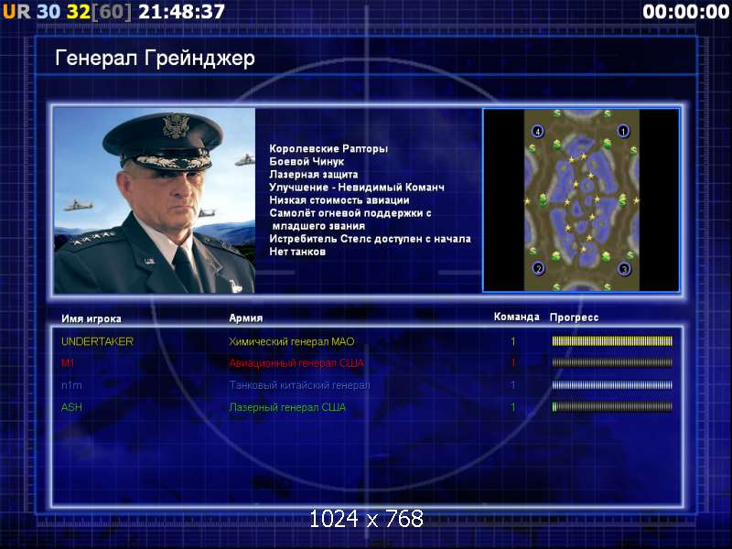Click the team number in UNDERTAKER's row
Image resolution: width=732 pixels, height=549 pixels.
click(513, 341)
